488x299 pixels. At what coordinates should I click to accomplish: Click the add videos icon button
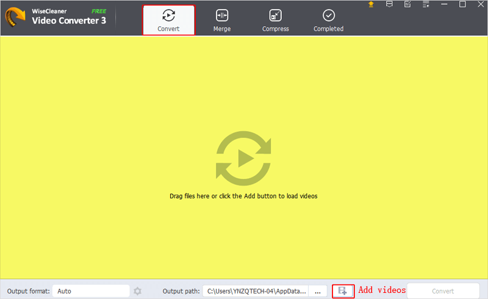point(343,291)
